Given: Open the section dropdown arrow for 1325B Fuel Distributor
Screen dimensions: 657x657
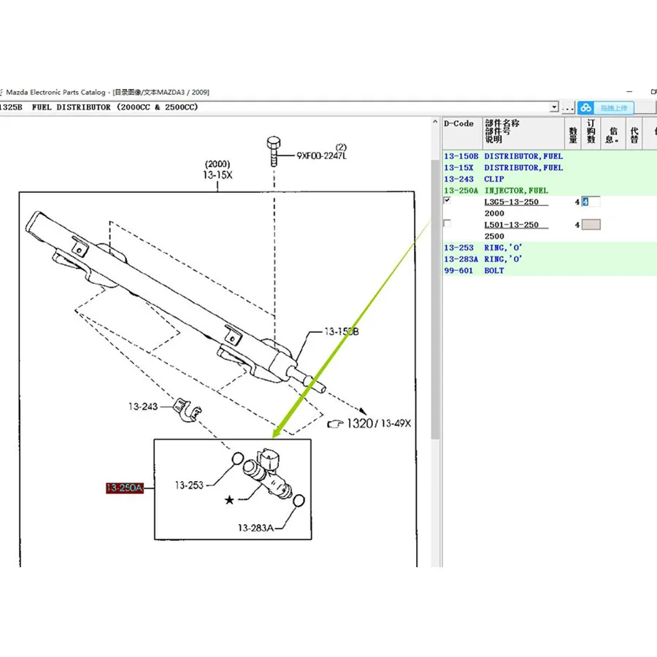Looking at the screenshot, I should pyautogui.click(x=554, y=107).
